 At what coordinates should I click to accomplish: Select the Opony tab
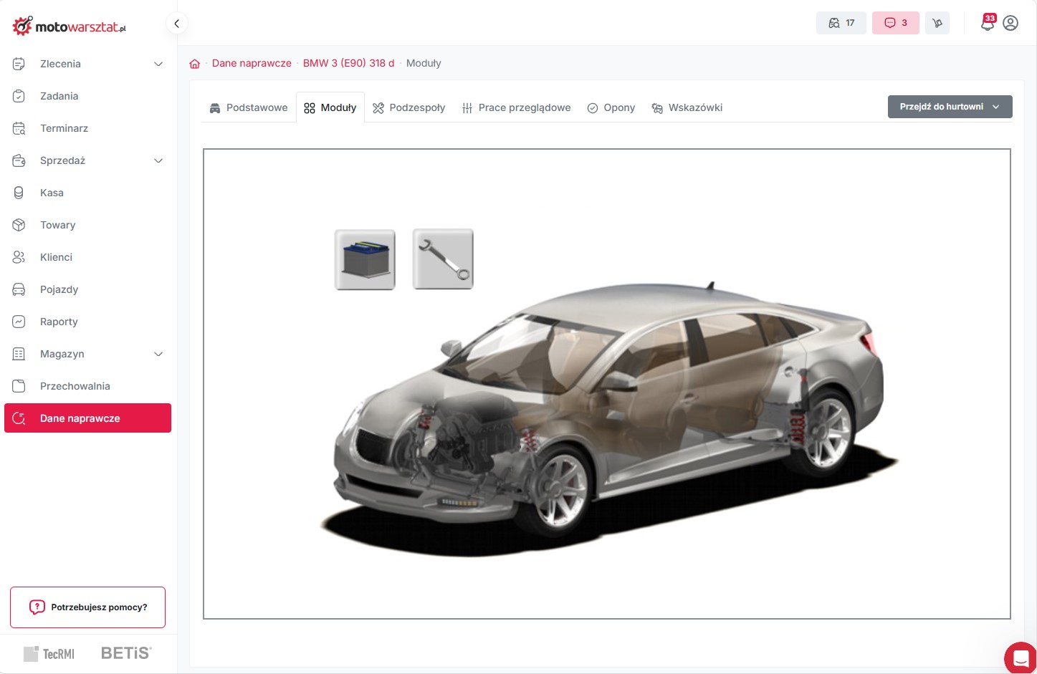point(611,107)
